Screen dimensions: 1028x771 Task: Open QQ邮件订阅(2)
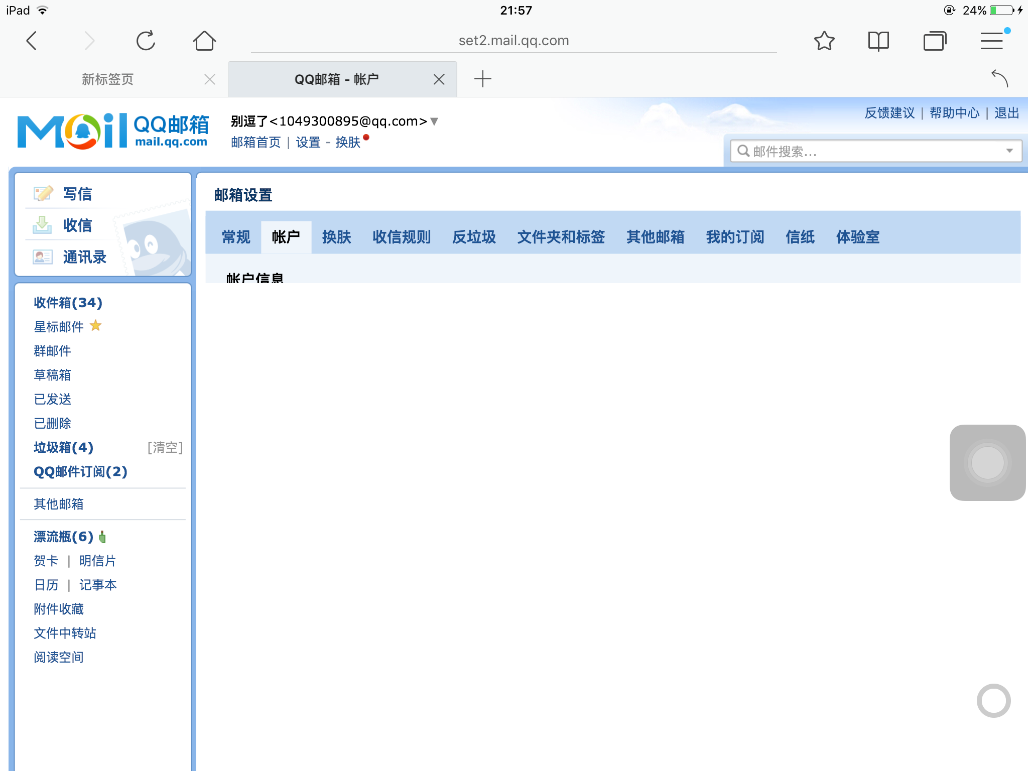coord(80,471)
